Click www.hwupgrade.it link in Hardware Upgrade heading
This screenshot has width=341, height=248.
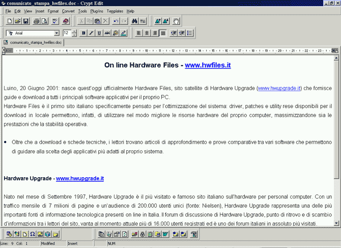(x=80, y=178)
